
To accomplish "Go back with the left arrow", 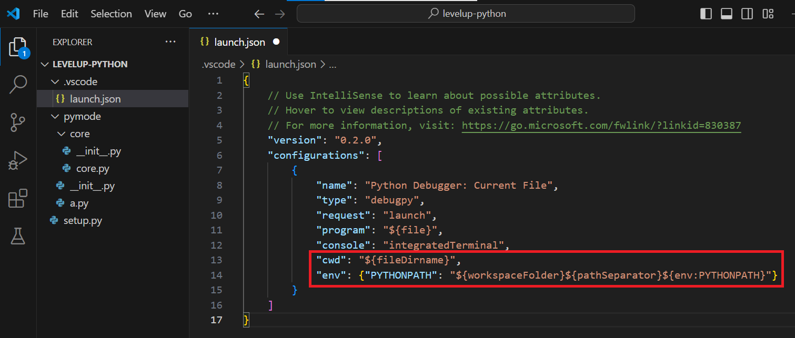I will [259, 14].
